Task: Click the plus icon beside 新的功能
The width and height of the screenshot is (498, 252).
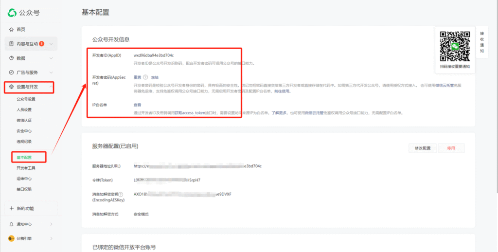Action: (12, 209)
